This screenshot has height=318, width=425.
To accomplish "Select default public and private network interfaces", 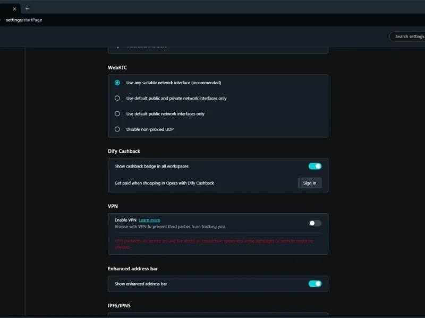I will pos(117,98).
